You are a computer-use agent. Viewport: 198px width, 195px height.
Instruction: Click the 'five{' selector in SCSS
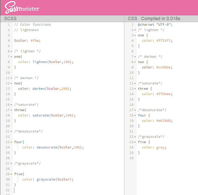[19, 174]
